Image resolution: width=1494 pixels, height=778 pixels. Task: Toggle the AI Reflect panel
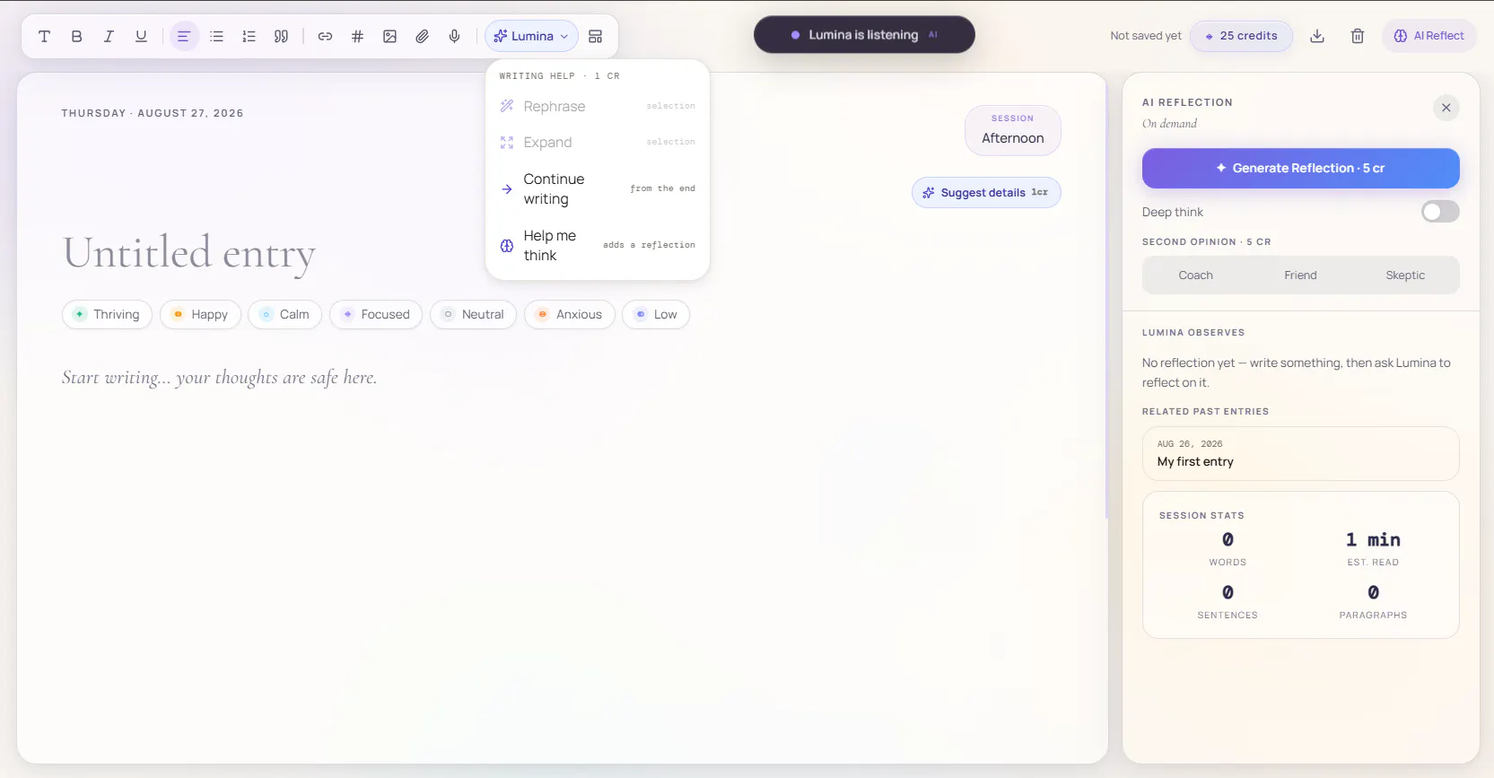pyautogui.click(x=1428, y=36)
